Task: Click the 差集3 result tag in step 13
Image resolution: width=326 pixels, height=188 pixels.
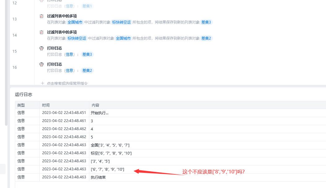Action: [x=206, y=22]
